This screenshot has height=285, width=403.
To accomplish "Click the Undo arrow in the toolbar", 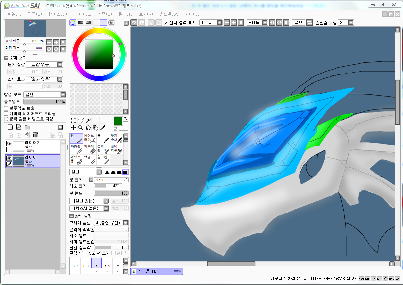I will pos(134,22).
